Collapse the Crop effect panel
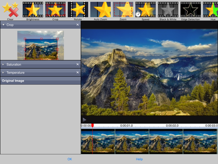Screen dimensions: 218x164 tap(3, 25)
